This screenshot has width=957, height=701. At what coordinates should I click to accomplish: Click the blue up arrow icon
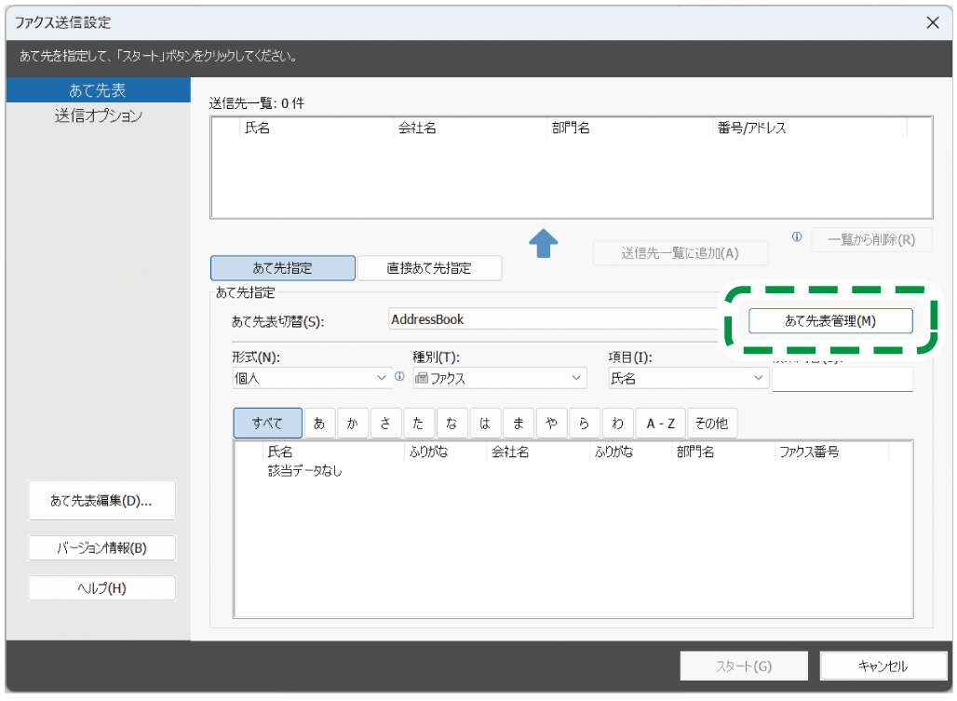544,244
